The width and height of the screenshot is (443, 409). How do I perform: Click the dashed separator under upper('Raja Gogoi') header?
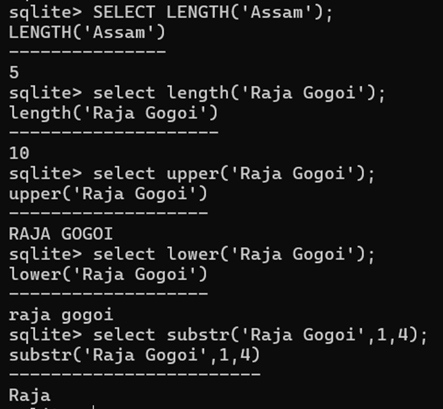pyautogui.click(x=108, y=213)
